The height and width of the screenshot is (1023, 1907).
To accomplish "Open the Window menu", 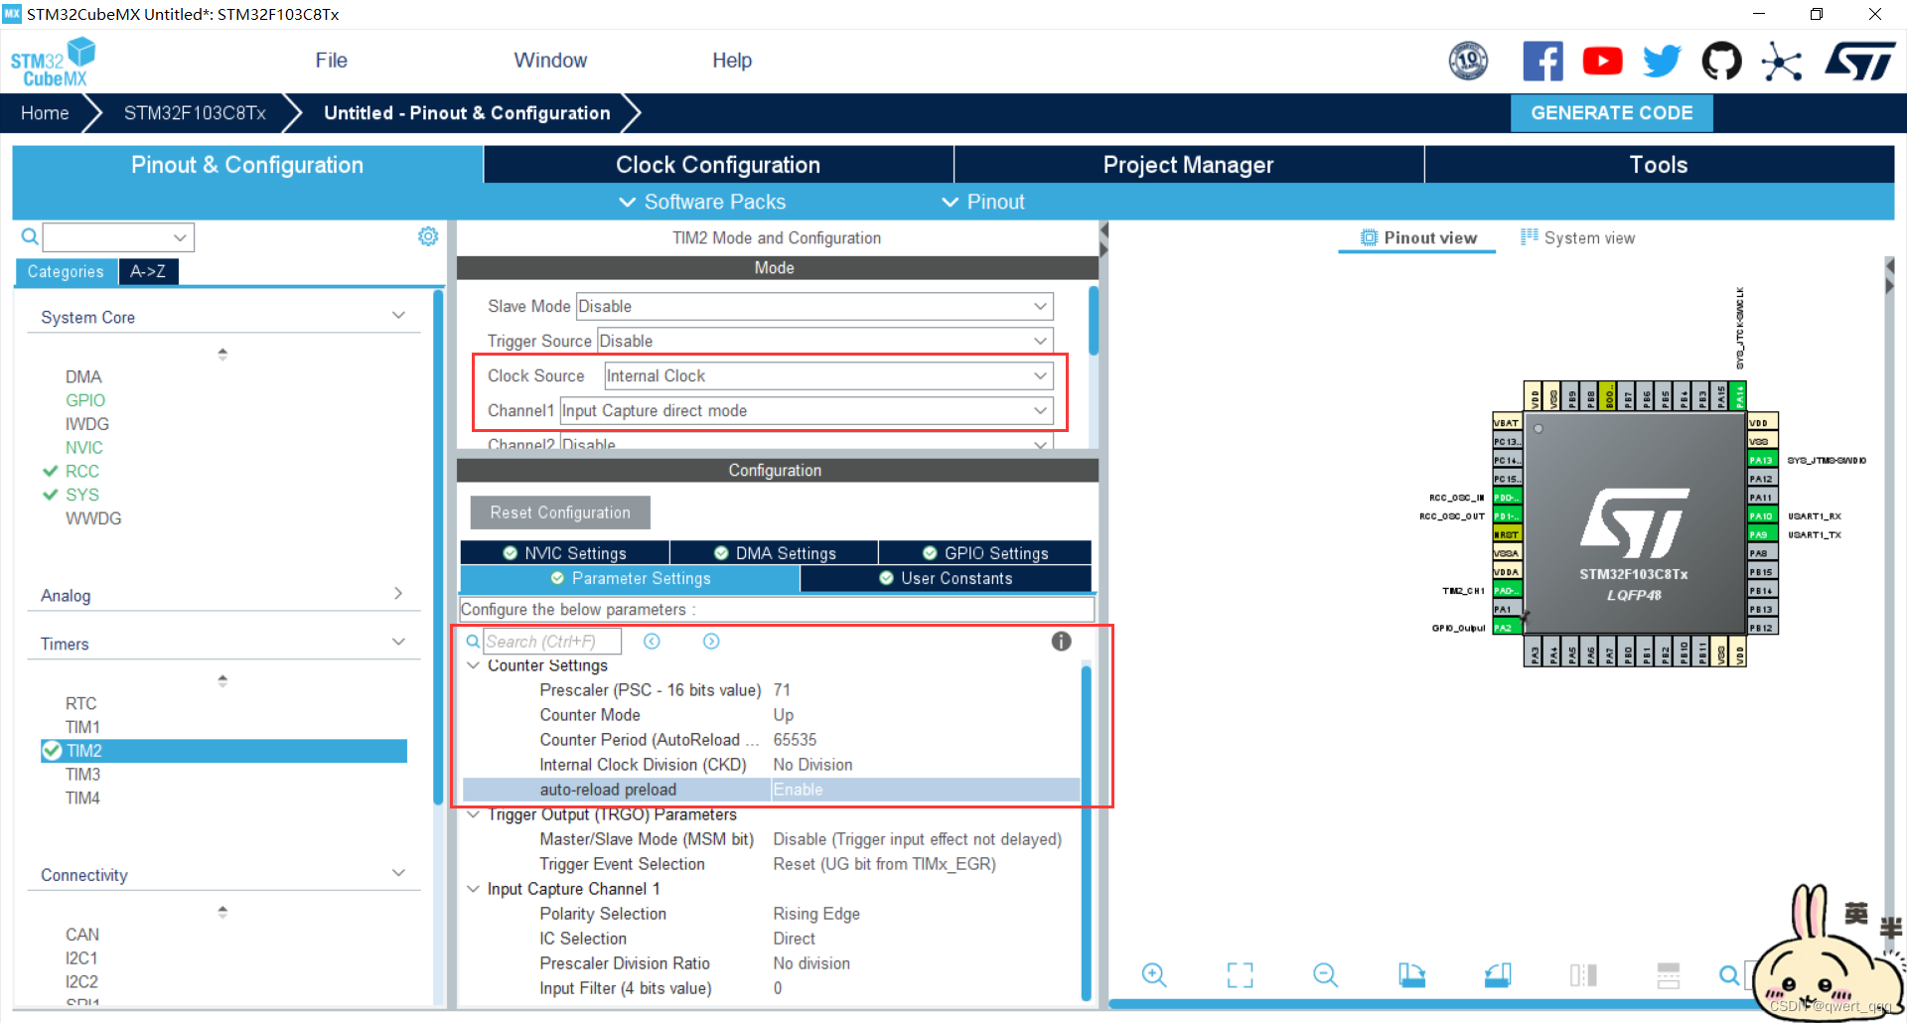I will tap(550, 61).
